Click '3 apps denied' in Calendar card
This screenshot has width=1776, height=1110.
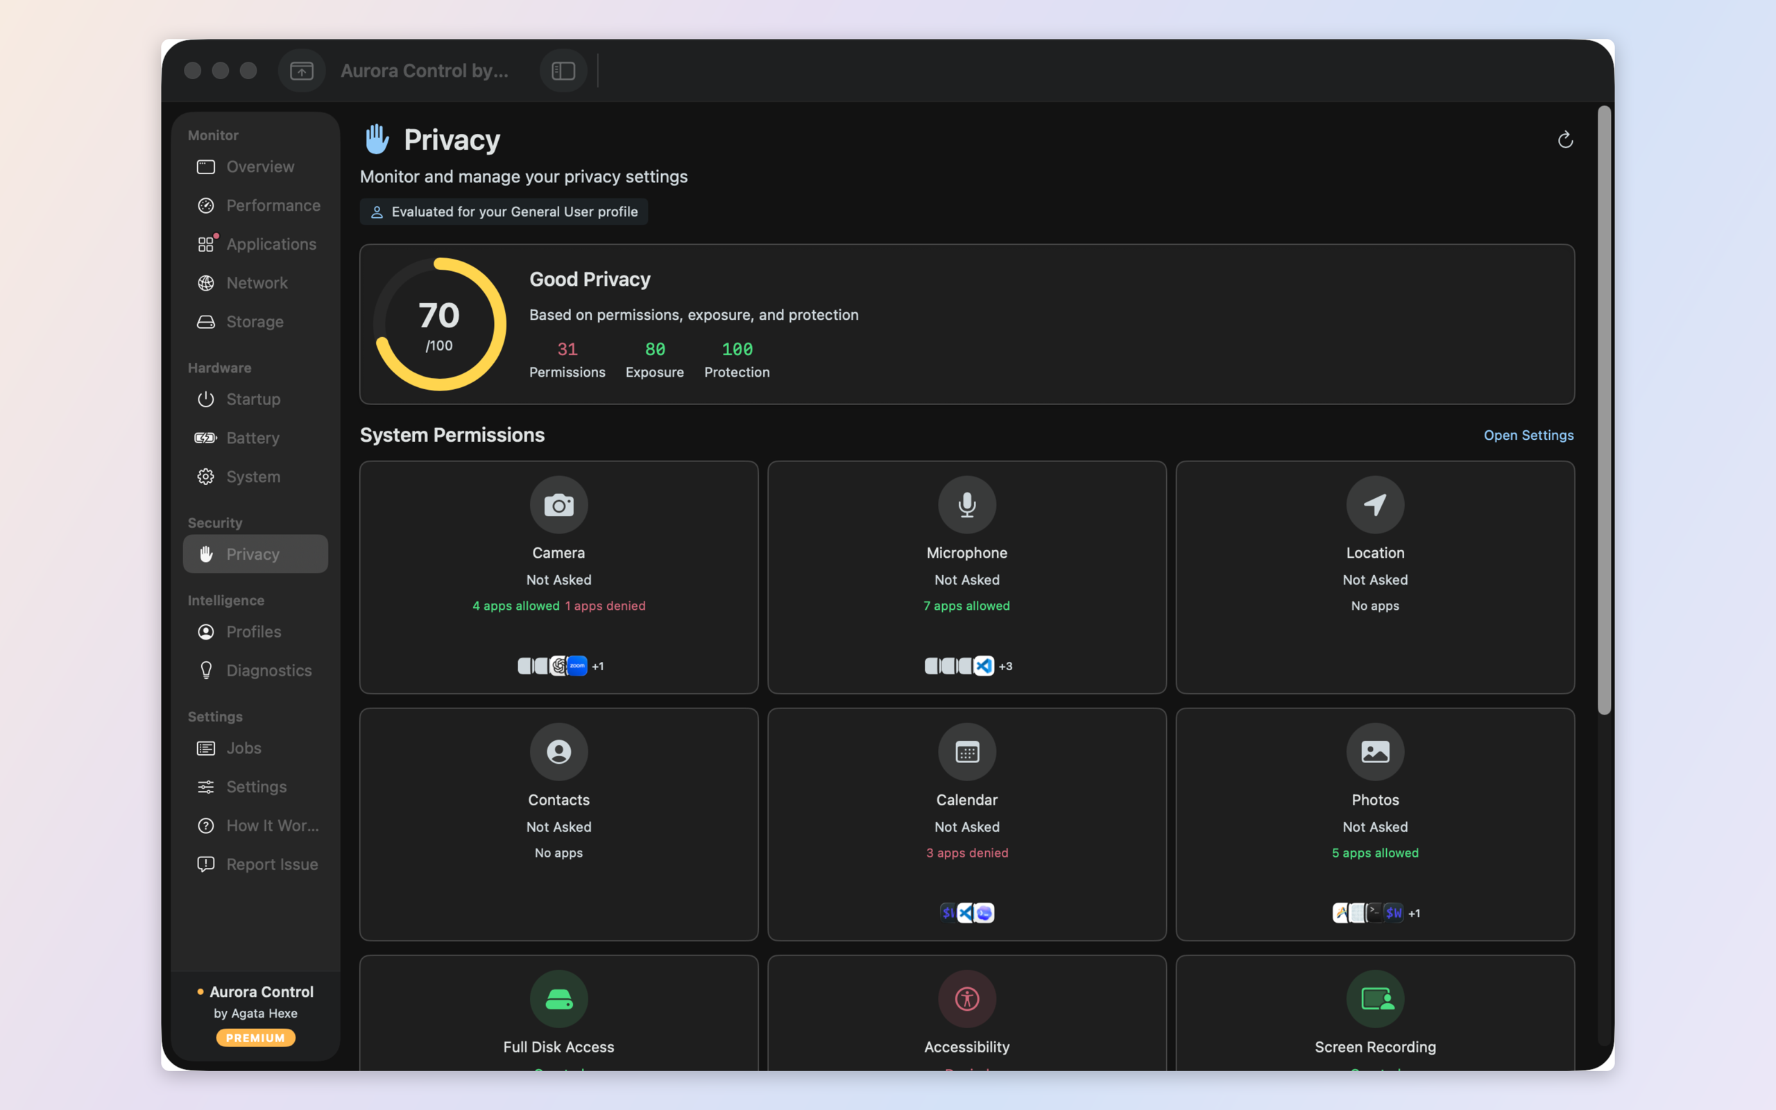coord(966,853)
